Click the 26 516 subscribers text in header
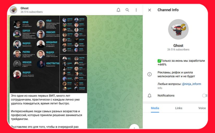The height and width of the screenshot is (133, 215). pyautogui.click(x=32, y=12)
